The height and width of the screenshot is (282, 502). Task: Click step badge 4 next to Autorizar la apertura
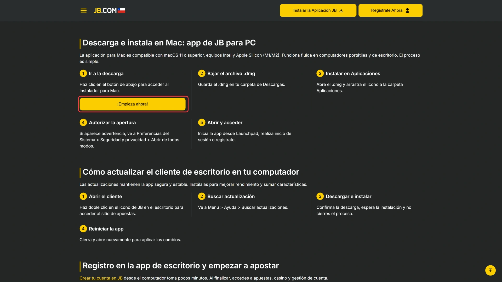tap(83, 122)
